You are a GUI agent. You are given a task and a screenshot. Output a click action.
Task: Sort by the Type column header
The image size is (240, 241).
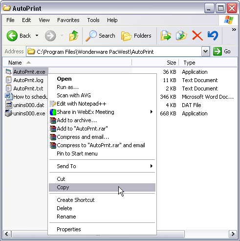click(x=208, y=63)
